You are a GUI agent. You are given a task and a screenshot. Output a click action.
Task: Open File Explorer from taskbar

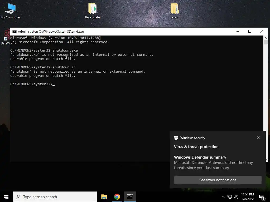pyautogui.click(x=104, y=197)
